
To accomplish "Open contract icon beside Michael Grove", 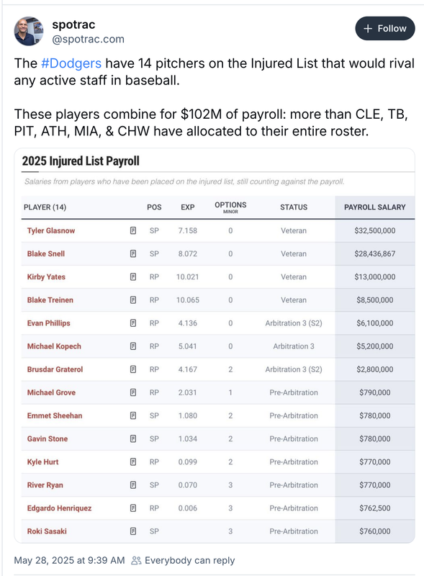I will [133, 392].
